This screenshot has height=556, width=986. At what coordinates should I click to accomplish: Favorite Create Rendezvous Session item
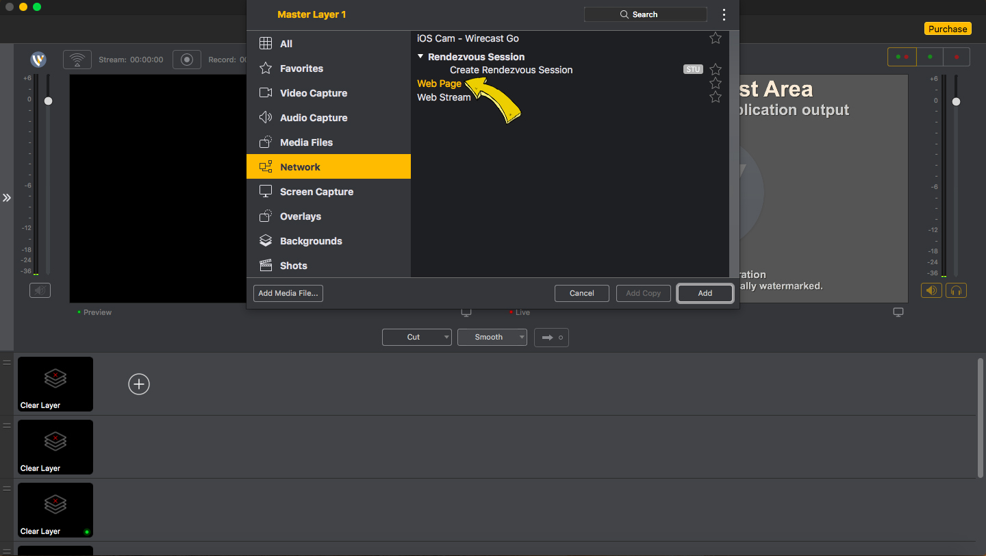click(716, 70)
